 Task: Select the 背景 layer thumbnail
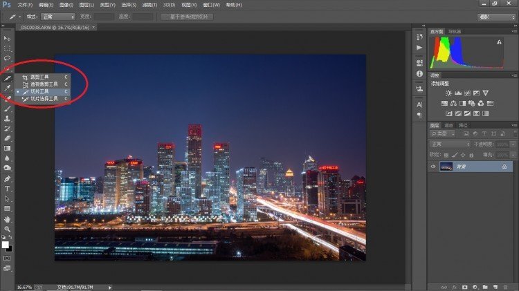[x=447, y=167]
